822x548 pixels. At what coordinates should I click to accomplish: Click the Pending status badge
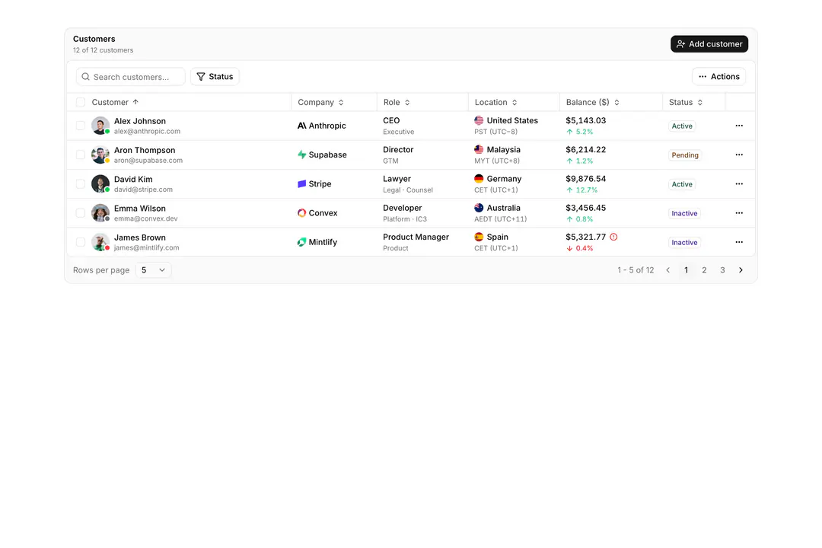pos(685,155)
